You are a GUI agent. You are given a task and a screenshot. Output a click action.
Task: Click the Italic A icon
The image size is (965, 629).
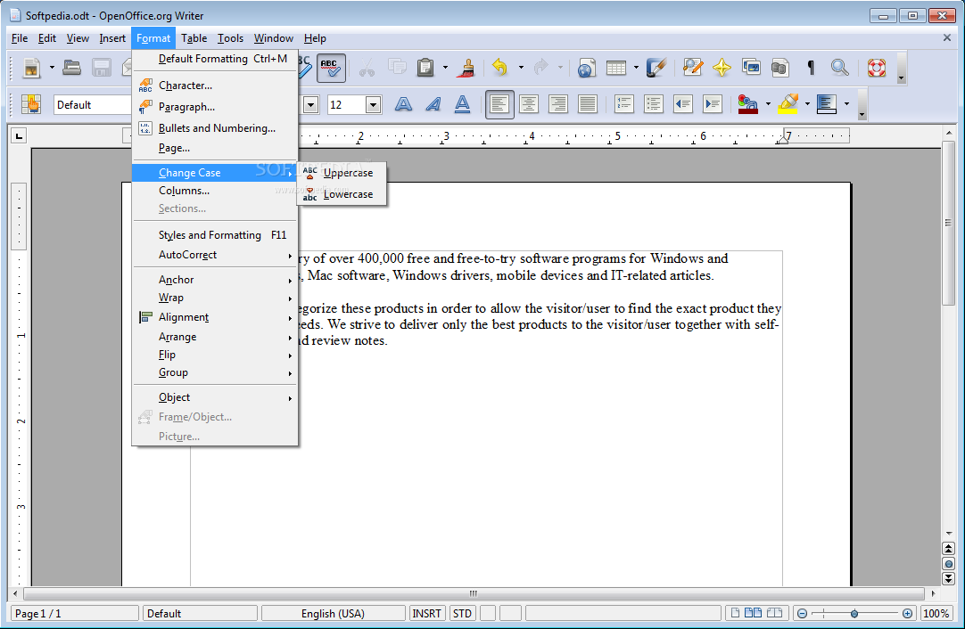pos(433,104)
